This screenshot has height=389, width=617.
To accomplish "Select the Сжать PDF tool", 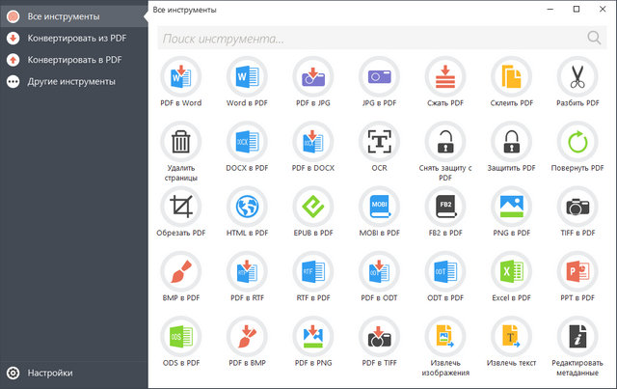I will 444,76.
